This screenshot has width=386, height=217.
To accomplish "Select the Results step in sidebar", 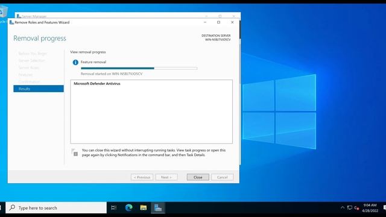I will coord(39,89).
